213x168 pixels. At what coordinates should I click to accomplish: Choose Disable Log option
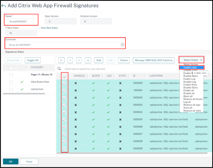[190, 82]
